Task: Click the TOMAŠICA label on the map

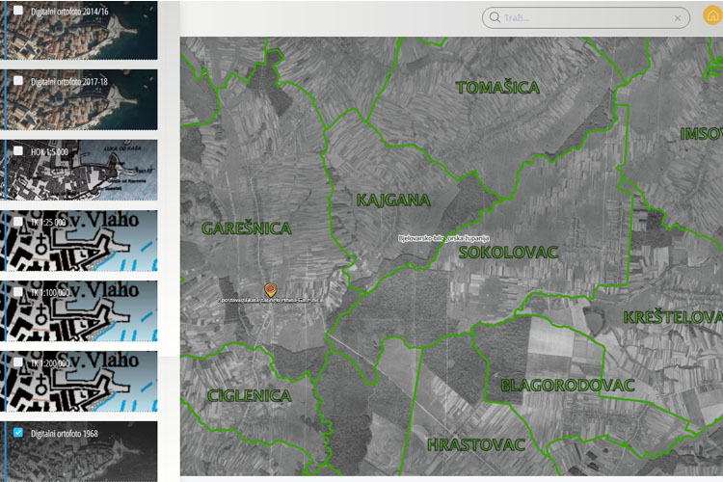Action: pyautogui.click(x=497, y=88)
